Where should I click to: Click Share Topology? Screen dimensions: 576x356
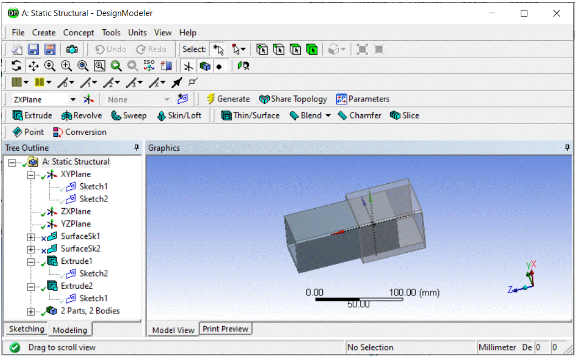pyautogui.click(x=293, y=99)
